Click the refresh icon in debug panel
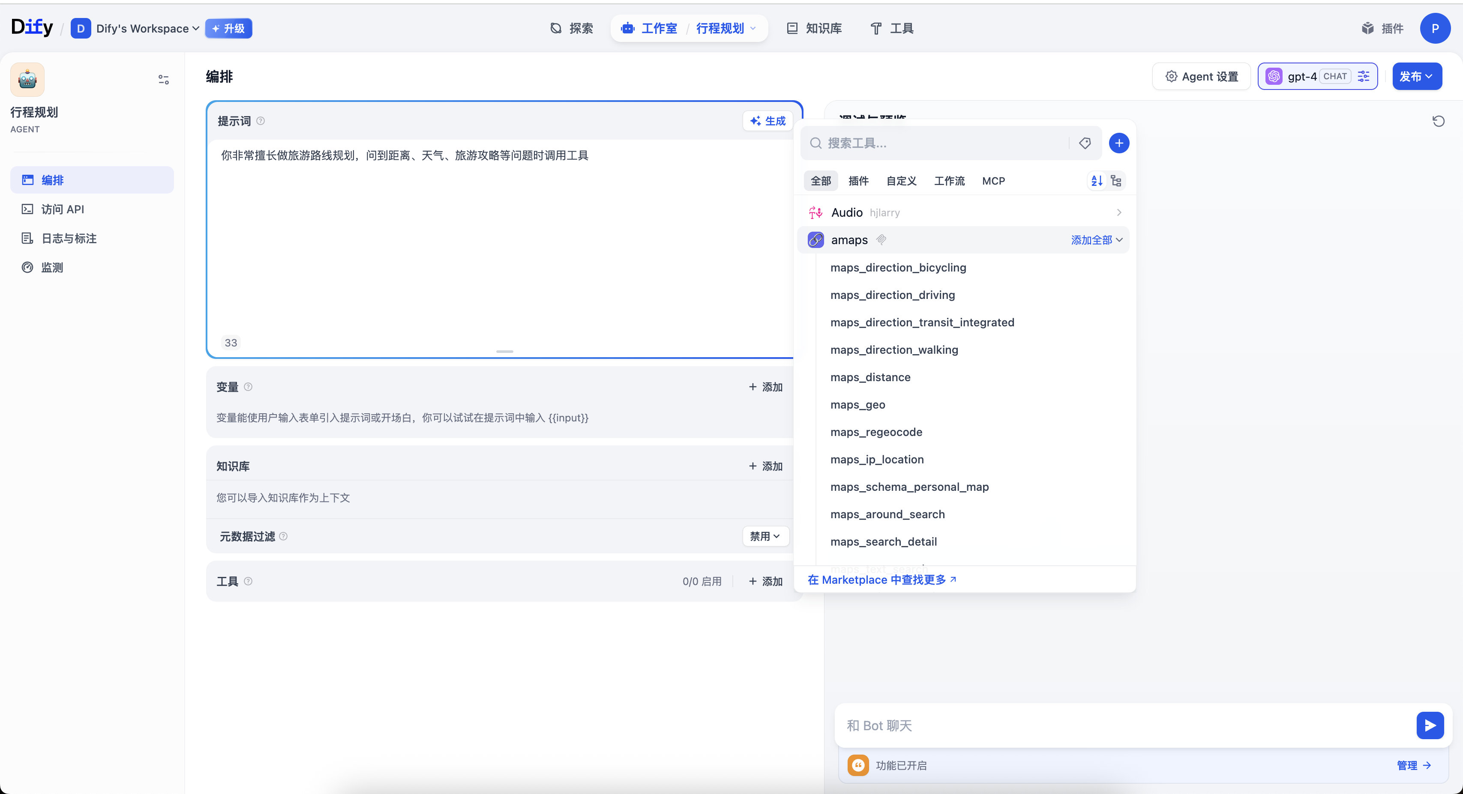The height and width of the screenshot is (794, 1463). 1438,121
